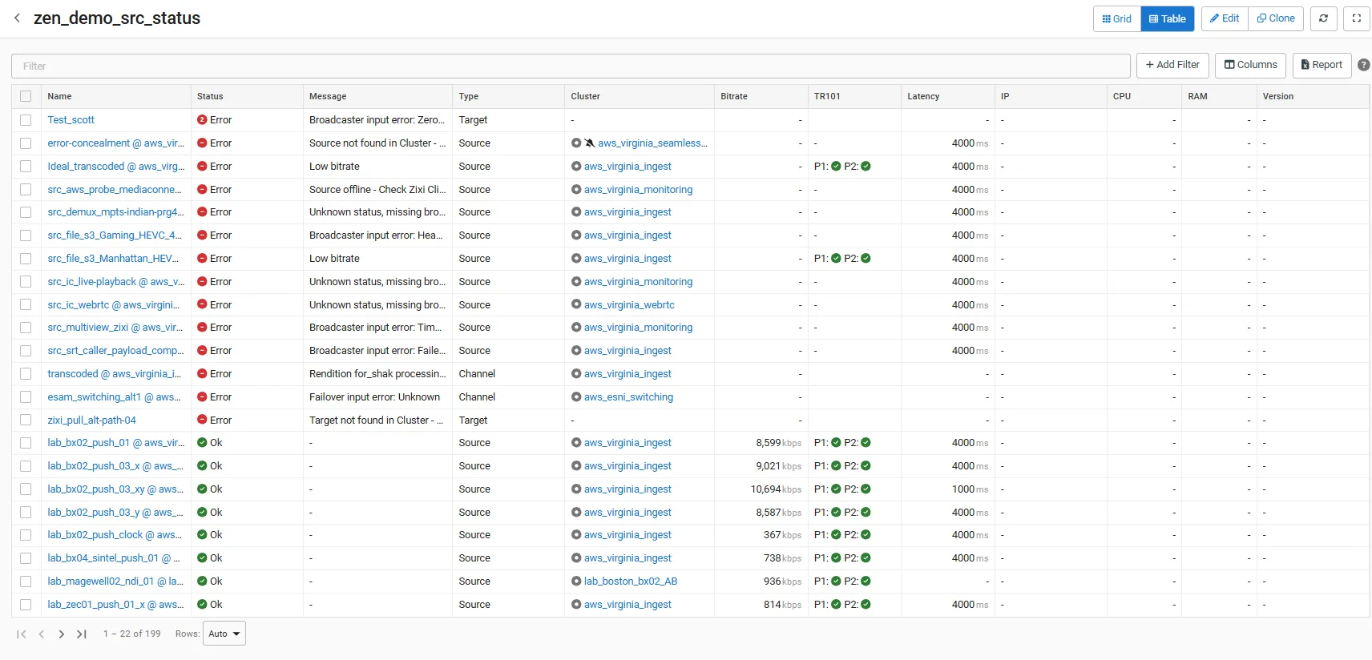The image size is (1372, 660).
Task: Go back using the arrow beside zen_demo_src_status
Action: point(17,18)
